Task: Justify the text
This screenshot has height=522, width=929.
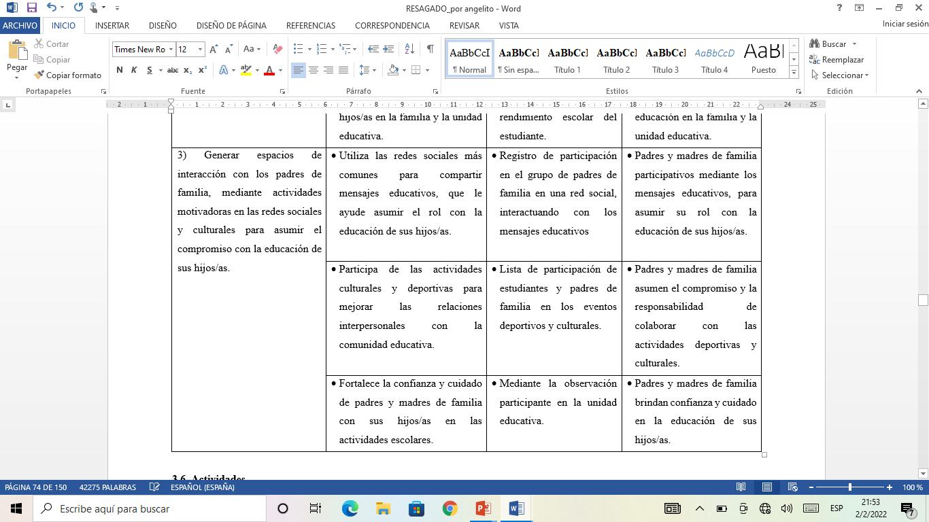Action: pos(343,70)
